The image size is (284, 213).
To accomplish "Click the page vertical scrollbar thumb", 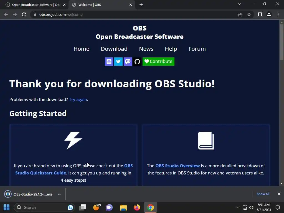I will [282, 42].
